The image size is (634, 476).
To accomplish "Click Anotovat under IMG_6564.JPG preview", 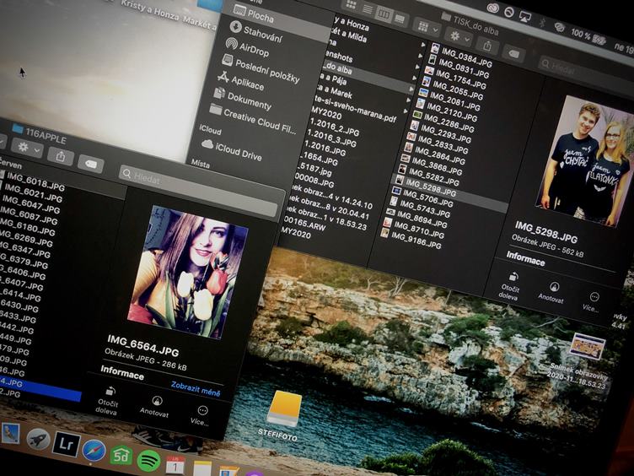I will pos(154,407).
